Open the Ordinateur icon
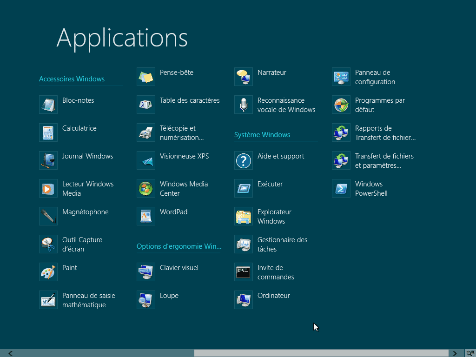Image resolution: width=476 pixels, height=357 pixels. point(244,300)
